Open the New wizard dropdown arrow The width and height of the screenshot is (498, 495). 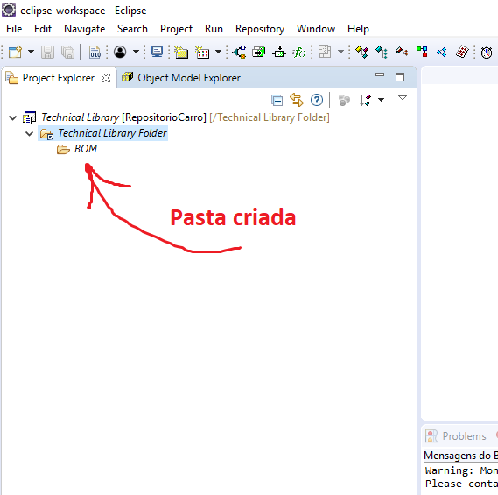point(32,52)
